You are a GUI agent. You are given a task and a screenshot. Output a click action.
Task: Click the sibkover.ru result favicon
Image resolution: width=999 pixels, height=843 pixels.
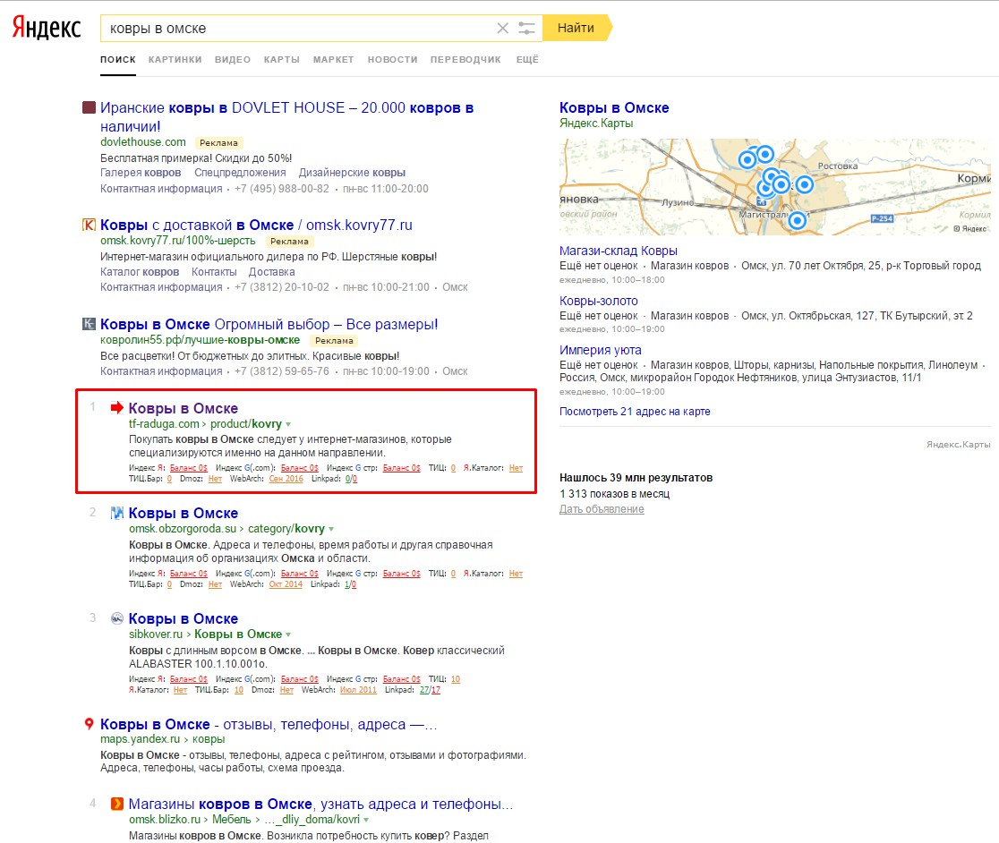pyautogui.click(x=117, y=618)
